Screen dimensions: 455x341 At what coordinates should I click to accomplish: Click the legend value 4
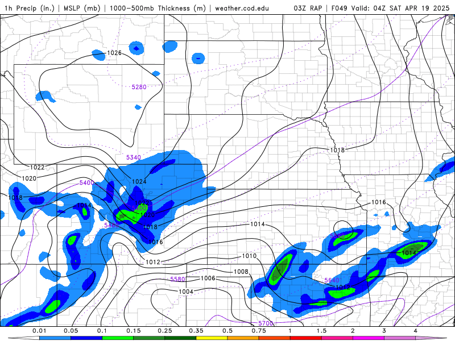[x=416, y=331]
